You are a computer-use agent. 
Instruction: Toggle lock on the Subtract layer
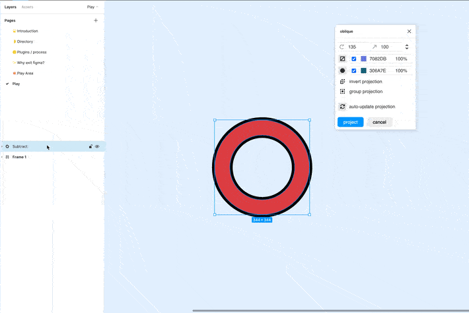point(90,146)
